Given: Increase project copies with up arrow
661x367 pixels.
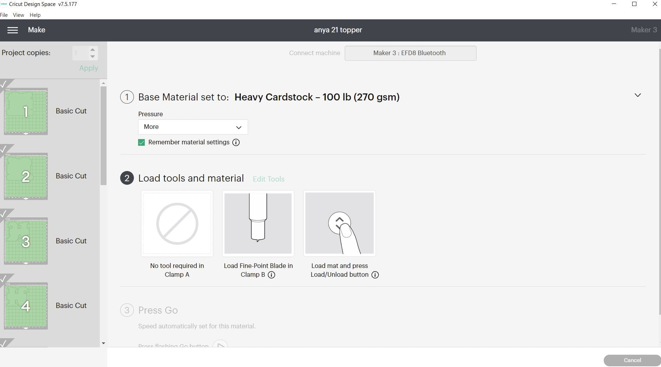Looking at the screenshot, I should tap(92, 50).
